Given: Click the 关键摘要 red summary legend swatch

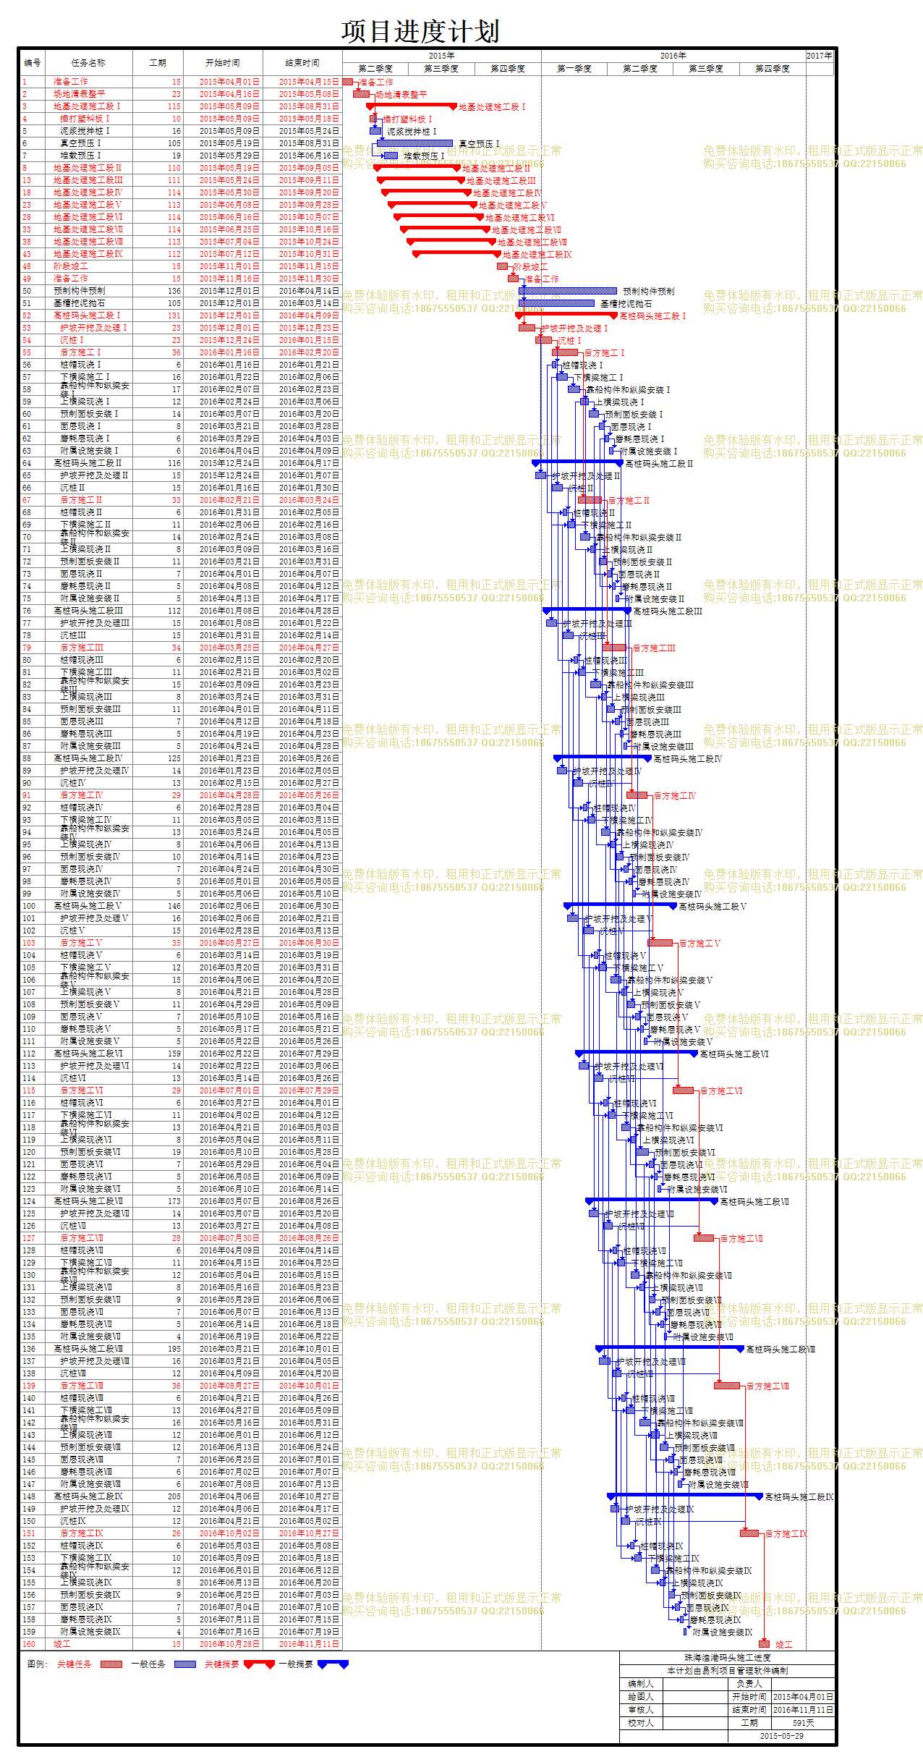Looking at the screenshot, I should pos(260,1664).
